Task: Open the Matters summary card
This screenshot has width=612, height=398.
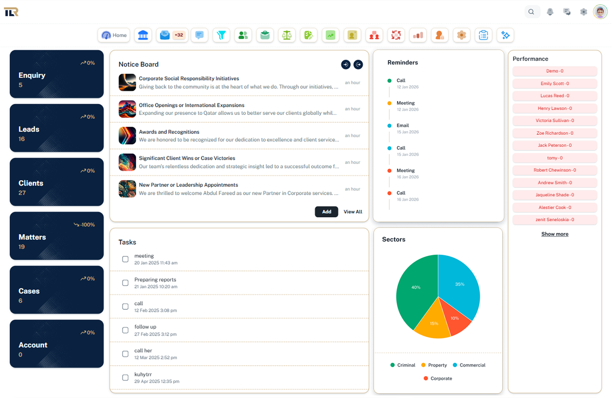Action: pyautogui.click(x=57, y=236)
